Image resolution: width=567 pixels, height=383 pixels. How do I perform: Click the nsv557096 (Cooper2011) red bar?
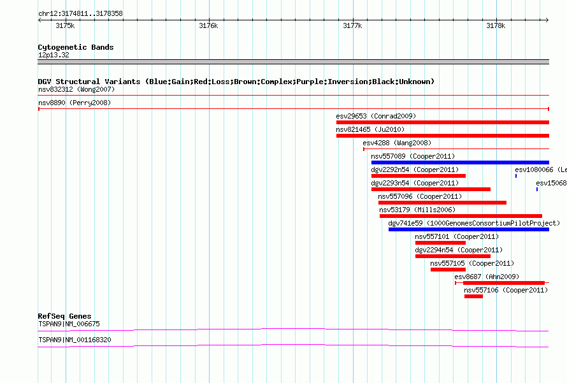coord(442,203)
